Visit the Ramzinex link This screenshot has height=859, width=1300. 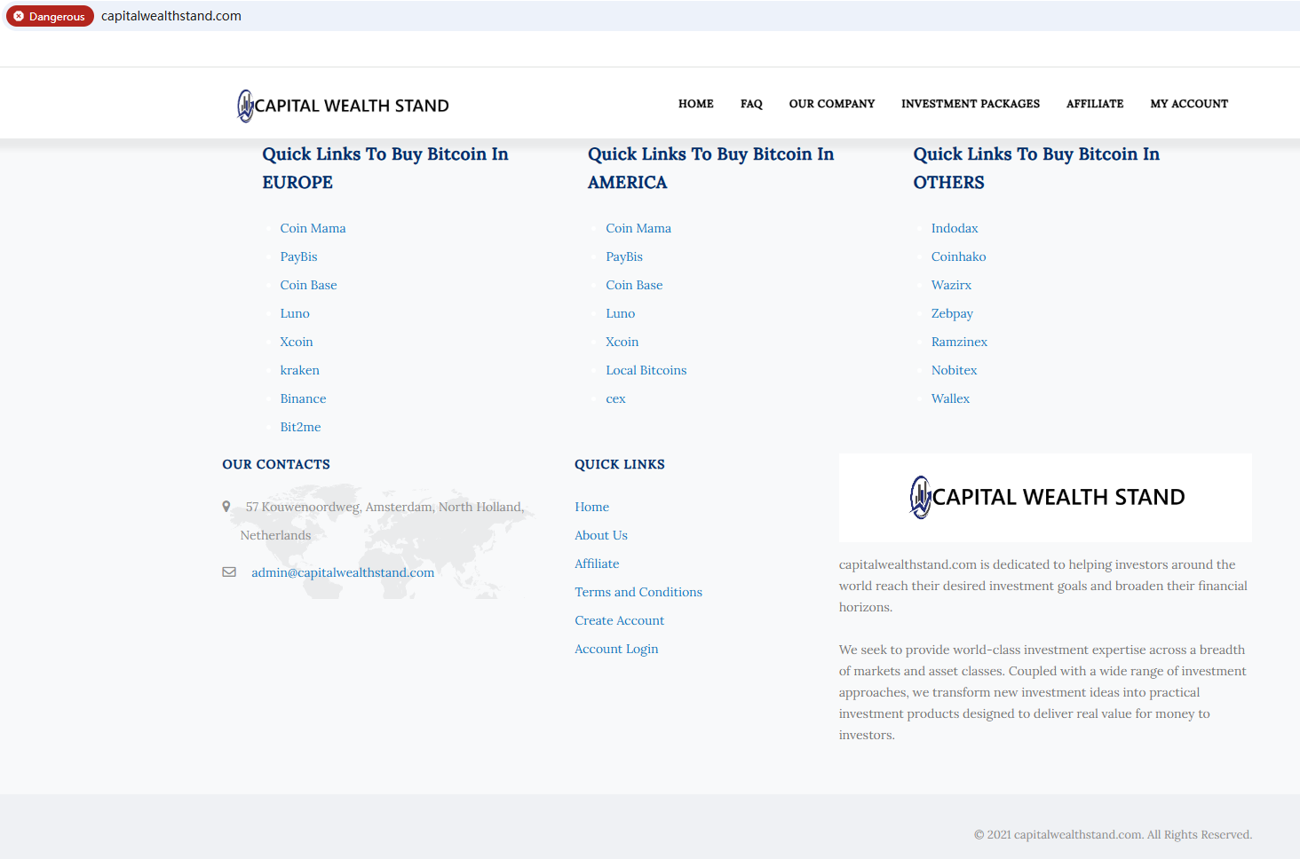[959, 342]
